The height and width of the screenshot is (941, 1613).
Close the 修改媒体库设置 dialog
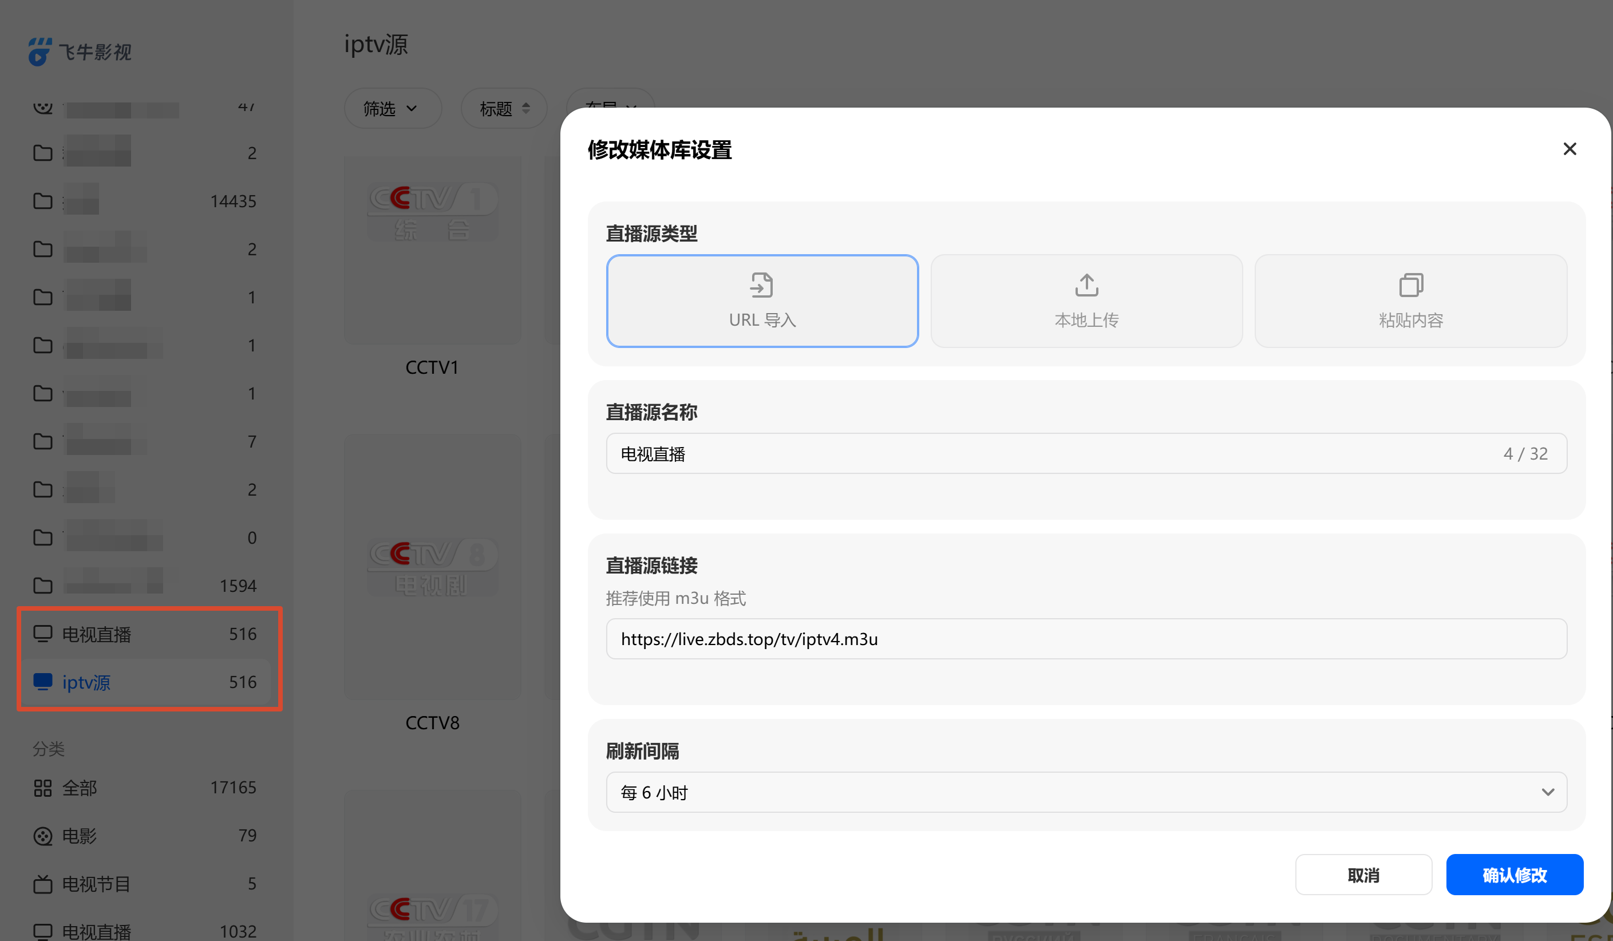[1569, 149]
